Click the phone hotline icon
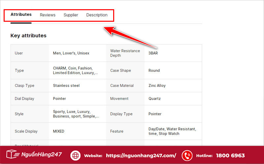Viewport: 264px width, 164px height. pos(187,155)
